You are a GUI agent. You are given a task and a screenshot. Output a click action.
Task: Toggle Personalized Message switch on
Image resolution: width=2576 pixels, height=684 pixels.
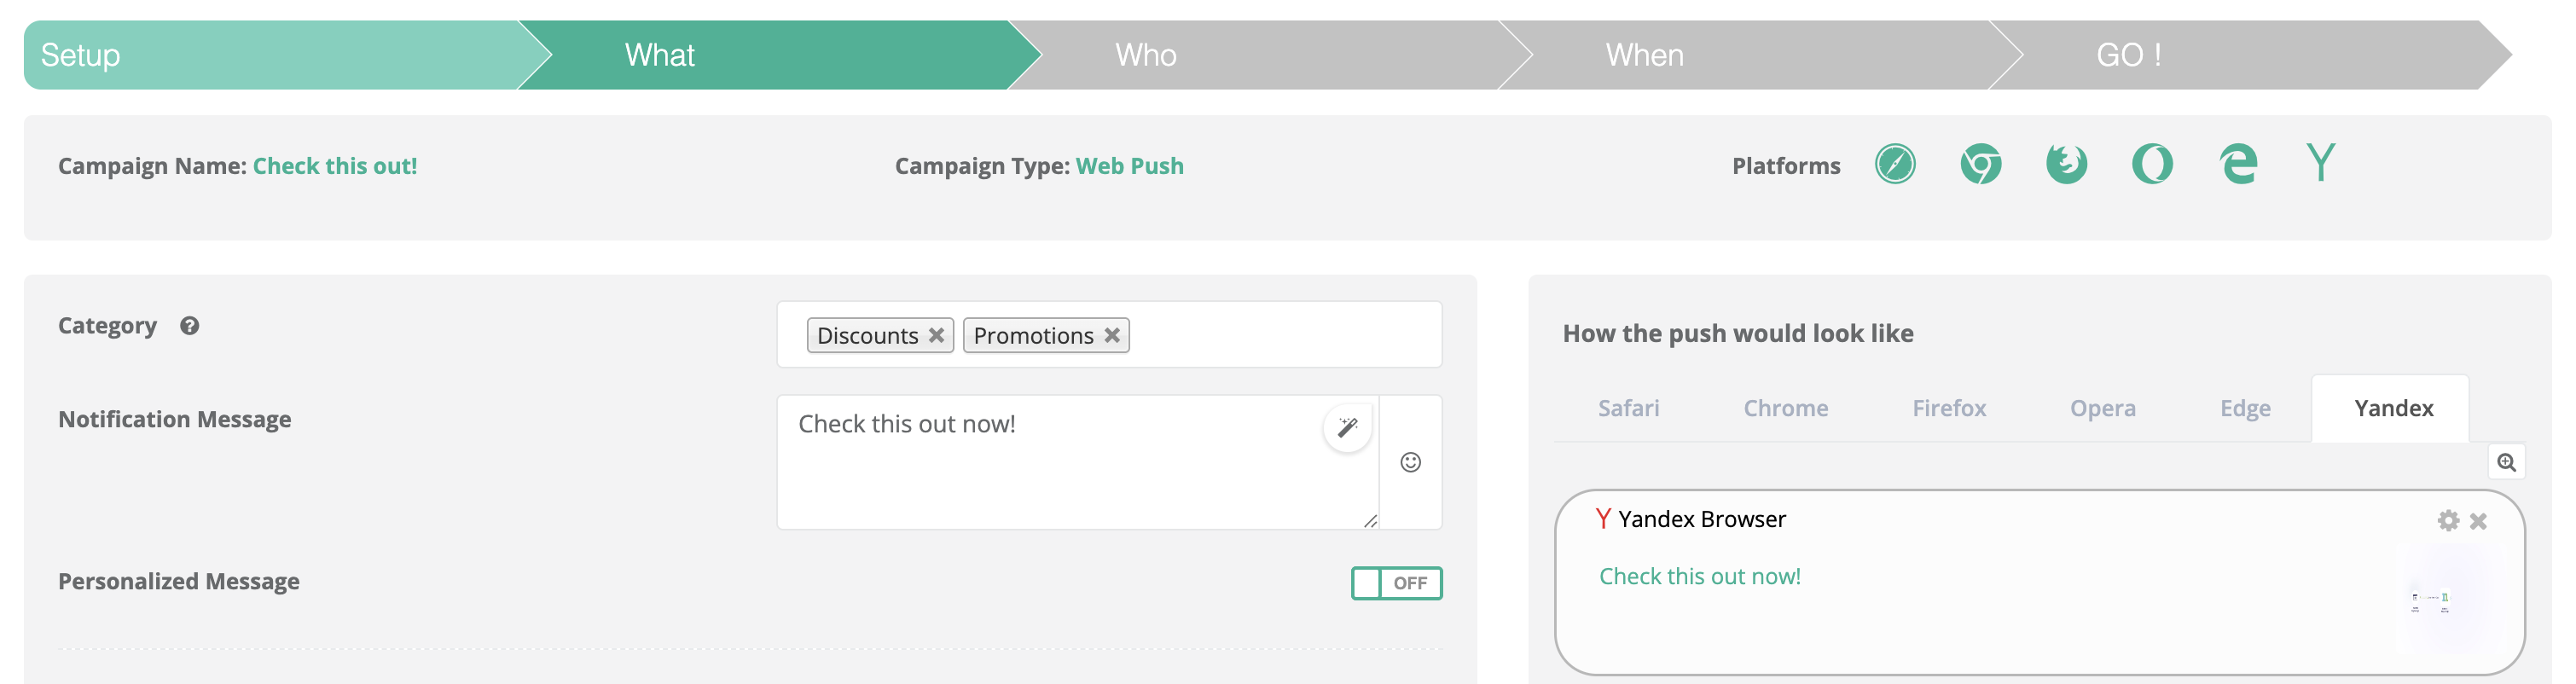coord(1396,583)
